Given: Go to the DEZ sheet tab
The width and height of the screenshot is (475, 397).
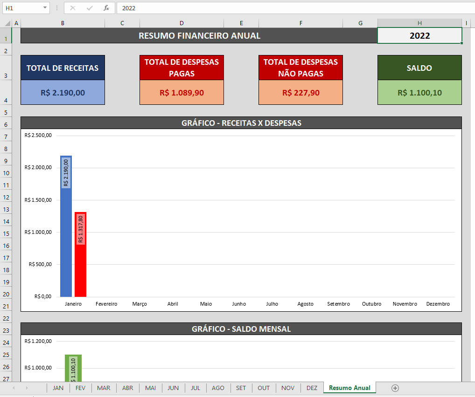Looking at the screenshot, I should pos(312,388).
